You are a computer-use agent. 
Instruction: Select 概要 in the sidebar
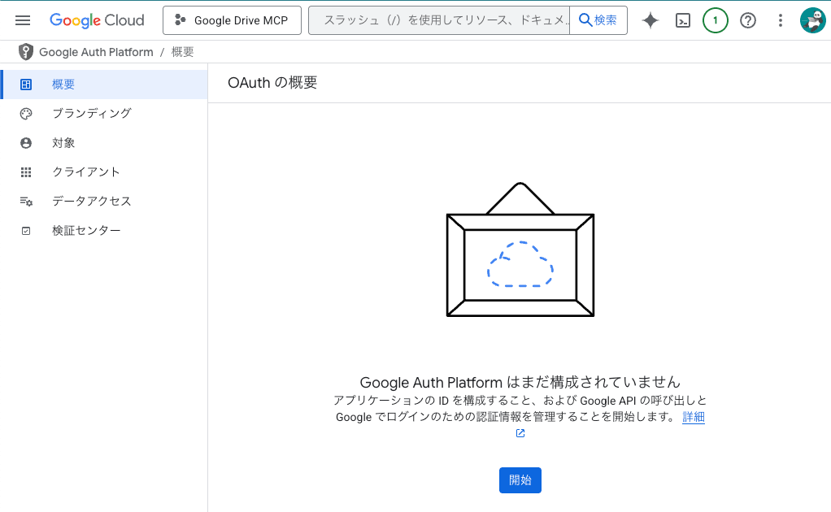pos(104,85)
